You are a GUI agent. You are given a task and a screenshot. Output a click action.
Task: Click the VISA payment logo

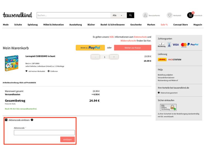pyautogui.click(x=176, y=45)
